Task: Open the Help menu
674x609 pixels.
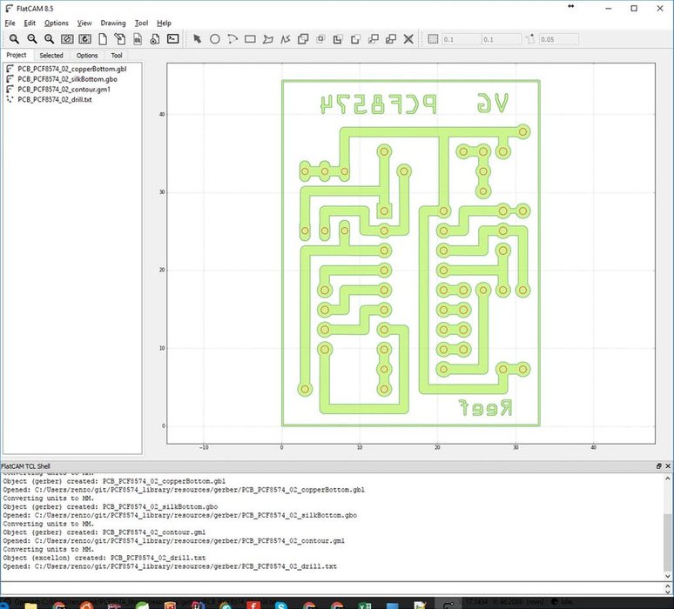Action: click(164, 23)
